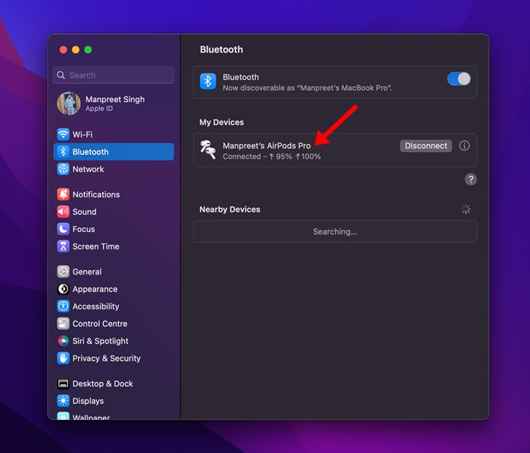530x453 pixels.
Task: Open Desktop & Dock settings
Action: coord(114,383)
